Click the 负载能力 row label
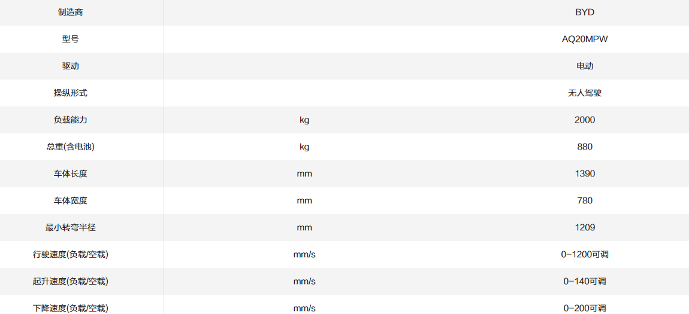The width and height of the screenshot is (689, 314). point(71,120)
